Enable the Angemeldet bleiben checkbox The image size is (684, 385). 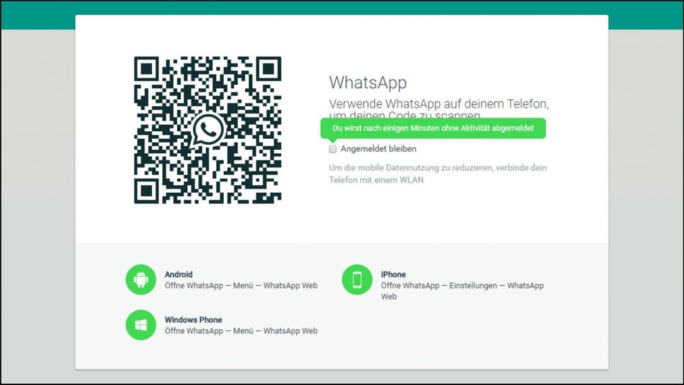pyautogui.click(x=333, y=149)
